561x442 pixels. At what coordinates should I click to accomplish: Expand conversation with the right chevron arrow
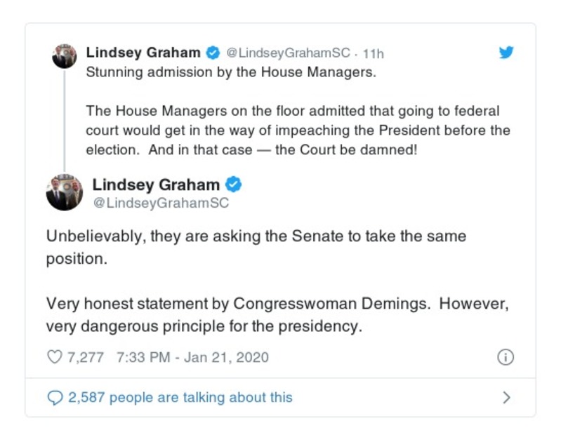506,398
